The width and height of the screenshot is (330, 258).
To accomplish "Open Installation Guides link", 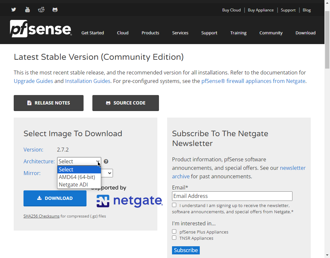I will tap(87, 81).
